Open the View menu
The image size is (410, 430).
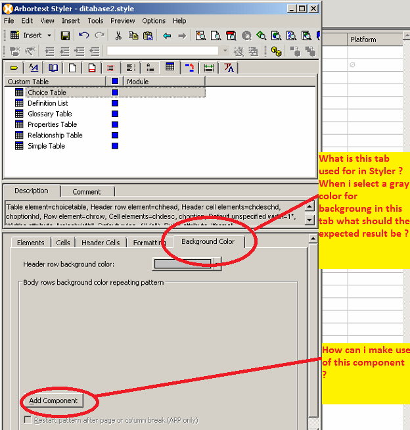(47, 21)
